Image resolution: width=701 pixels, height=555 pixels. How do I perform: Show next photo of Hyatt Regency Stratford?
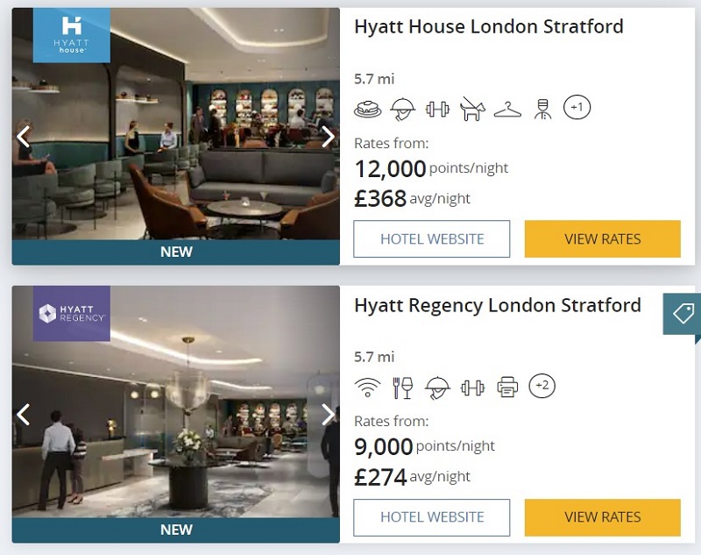click(328, 415)
